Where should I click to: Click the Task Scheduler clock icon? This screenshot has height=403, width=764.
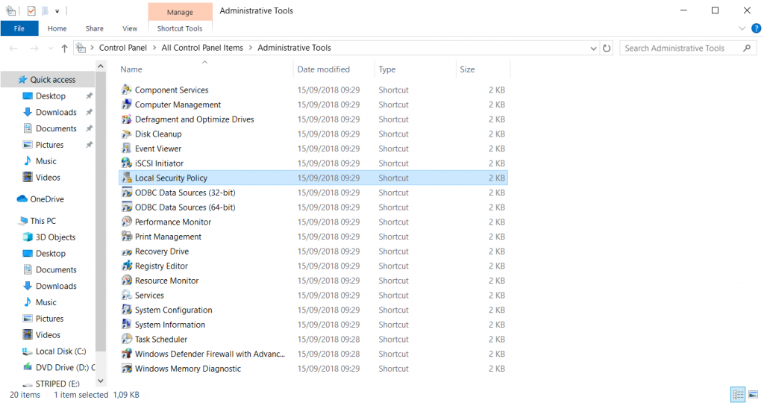127,339
